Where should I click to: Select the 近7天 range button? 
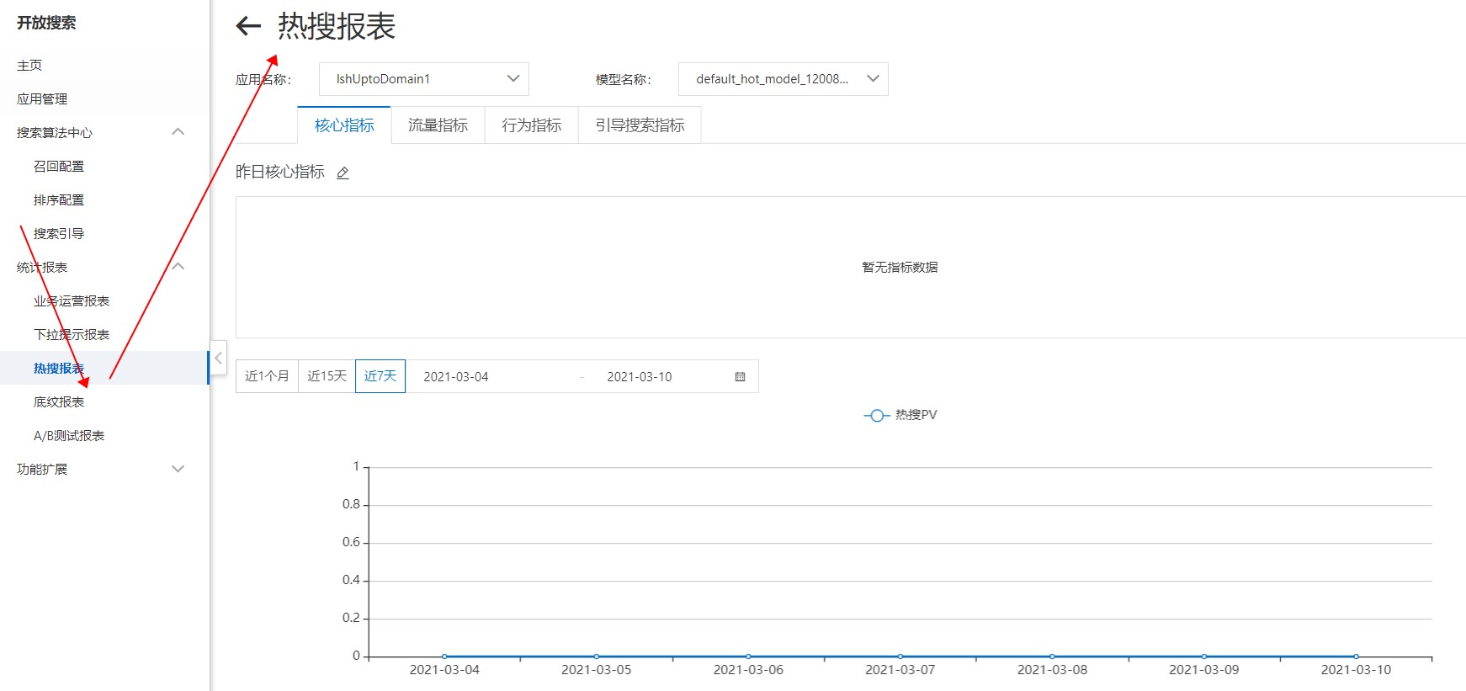380,376
